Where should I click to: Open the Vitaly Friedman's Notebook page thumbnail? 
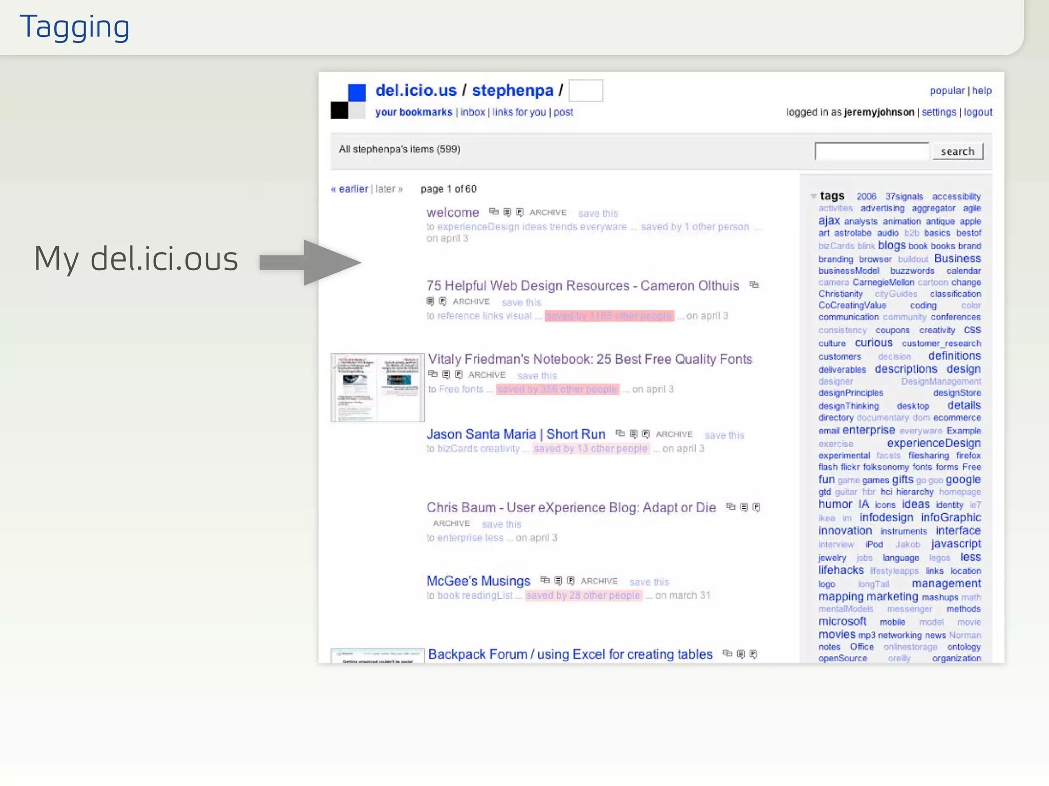(377, 387)
